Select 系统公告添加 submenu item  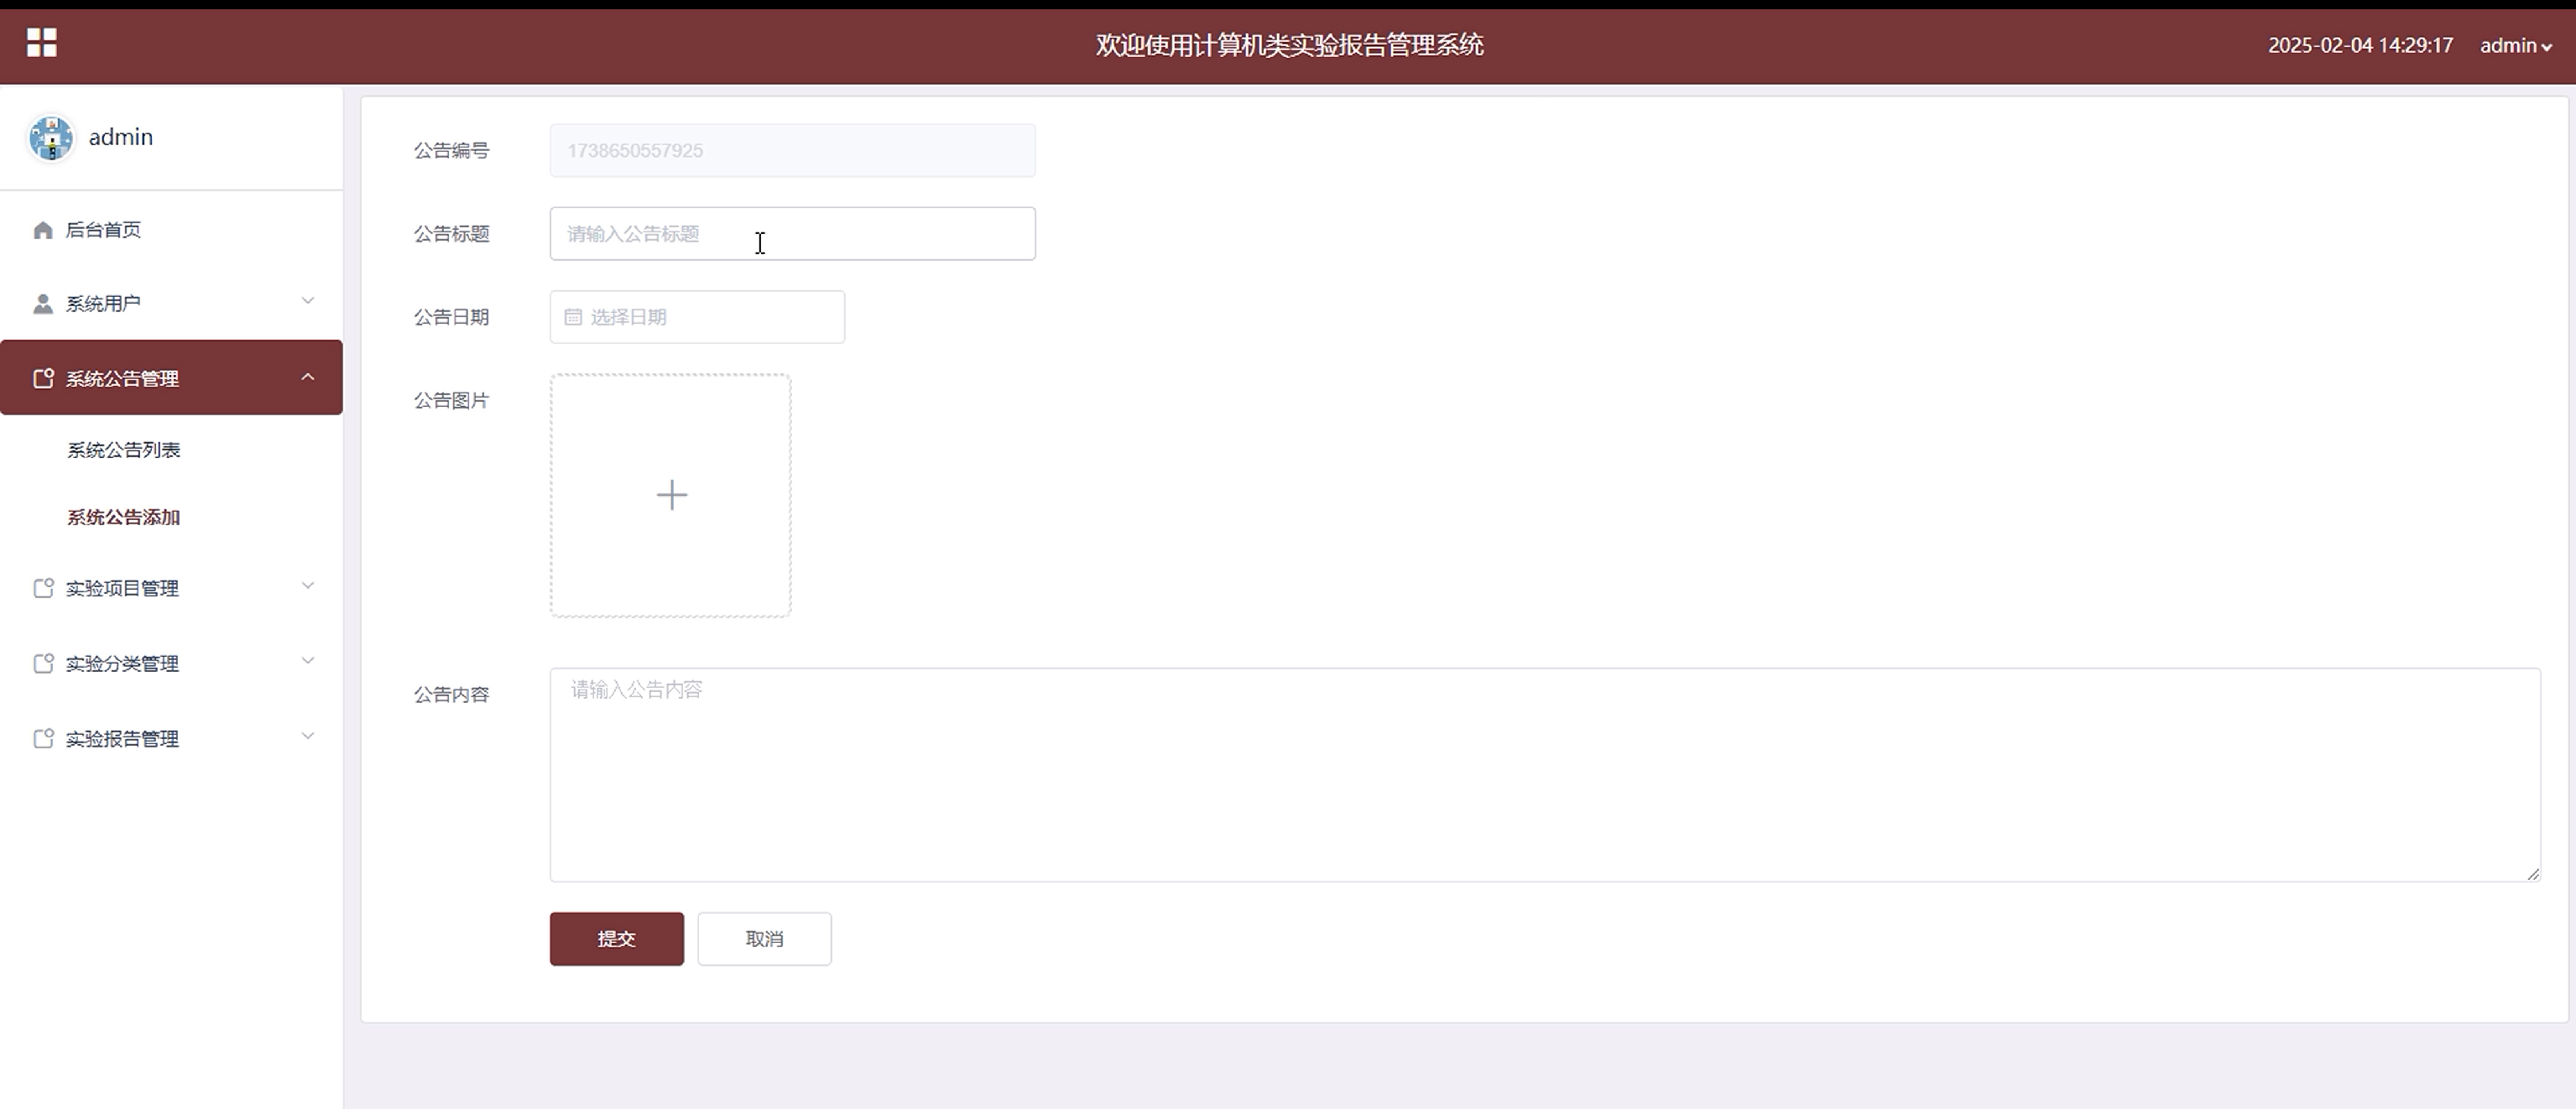(124, 517)
